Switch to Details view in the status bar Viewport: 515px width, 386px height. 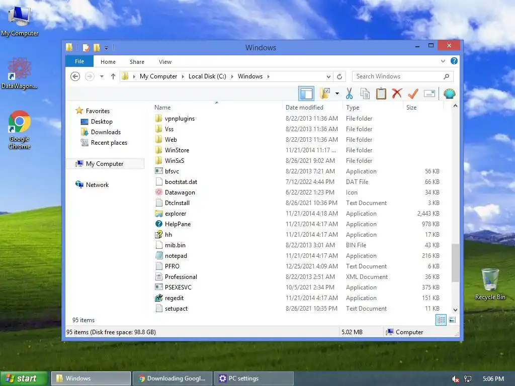441,320
